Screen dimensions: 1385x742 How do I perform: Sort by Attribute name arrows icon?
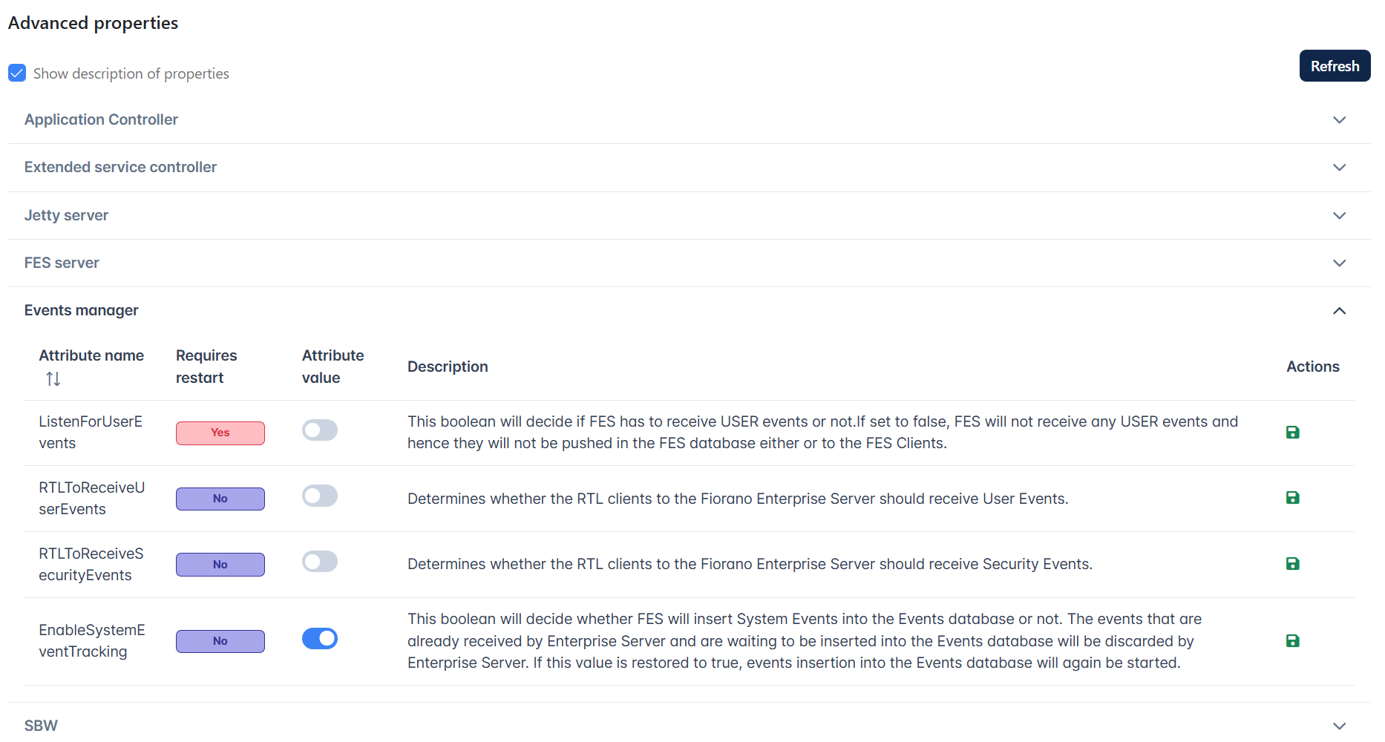[53, 379]
